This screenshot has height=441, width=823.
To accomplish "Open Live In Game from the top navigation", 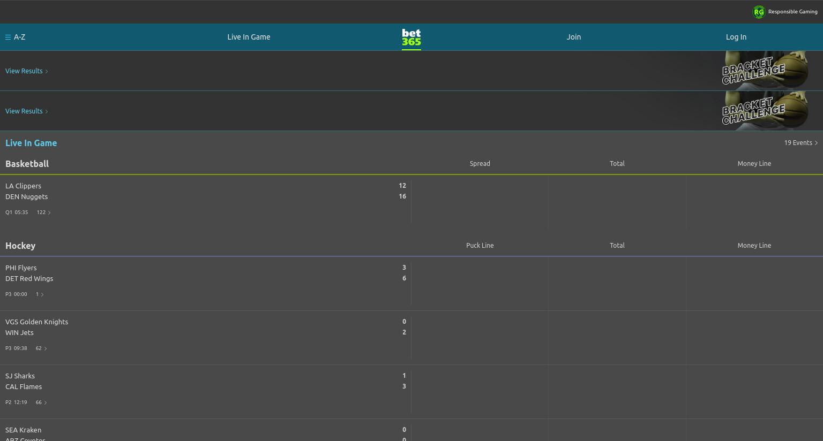I will pyautogui.click(x=249, y=37).
